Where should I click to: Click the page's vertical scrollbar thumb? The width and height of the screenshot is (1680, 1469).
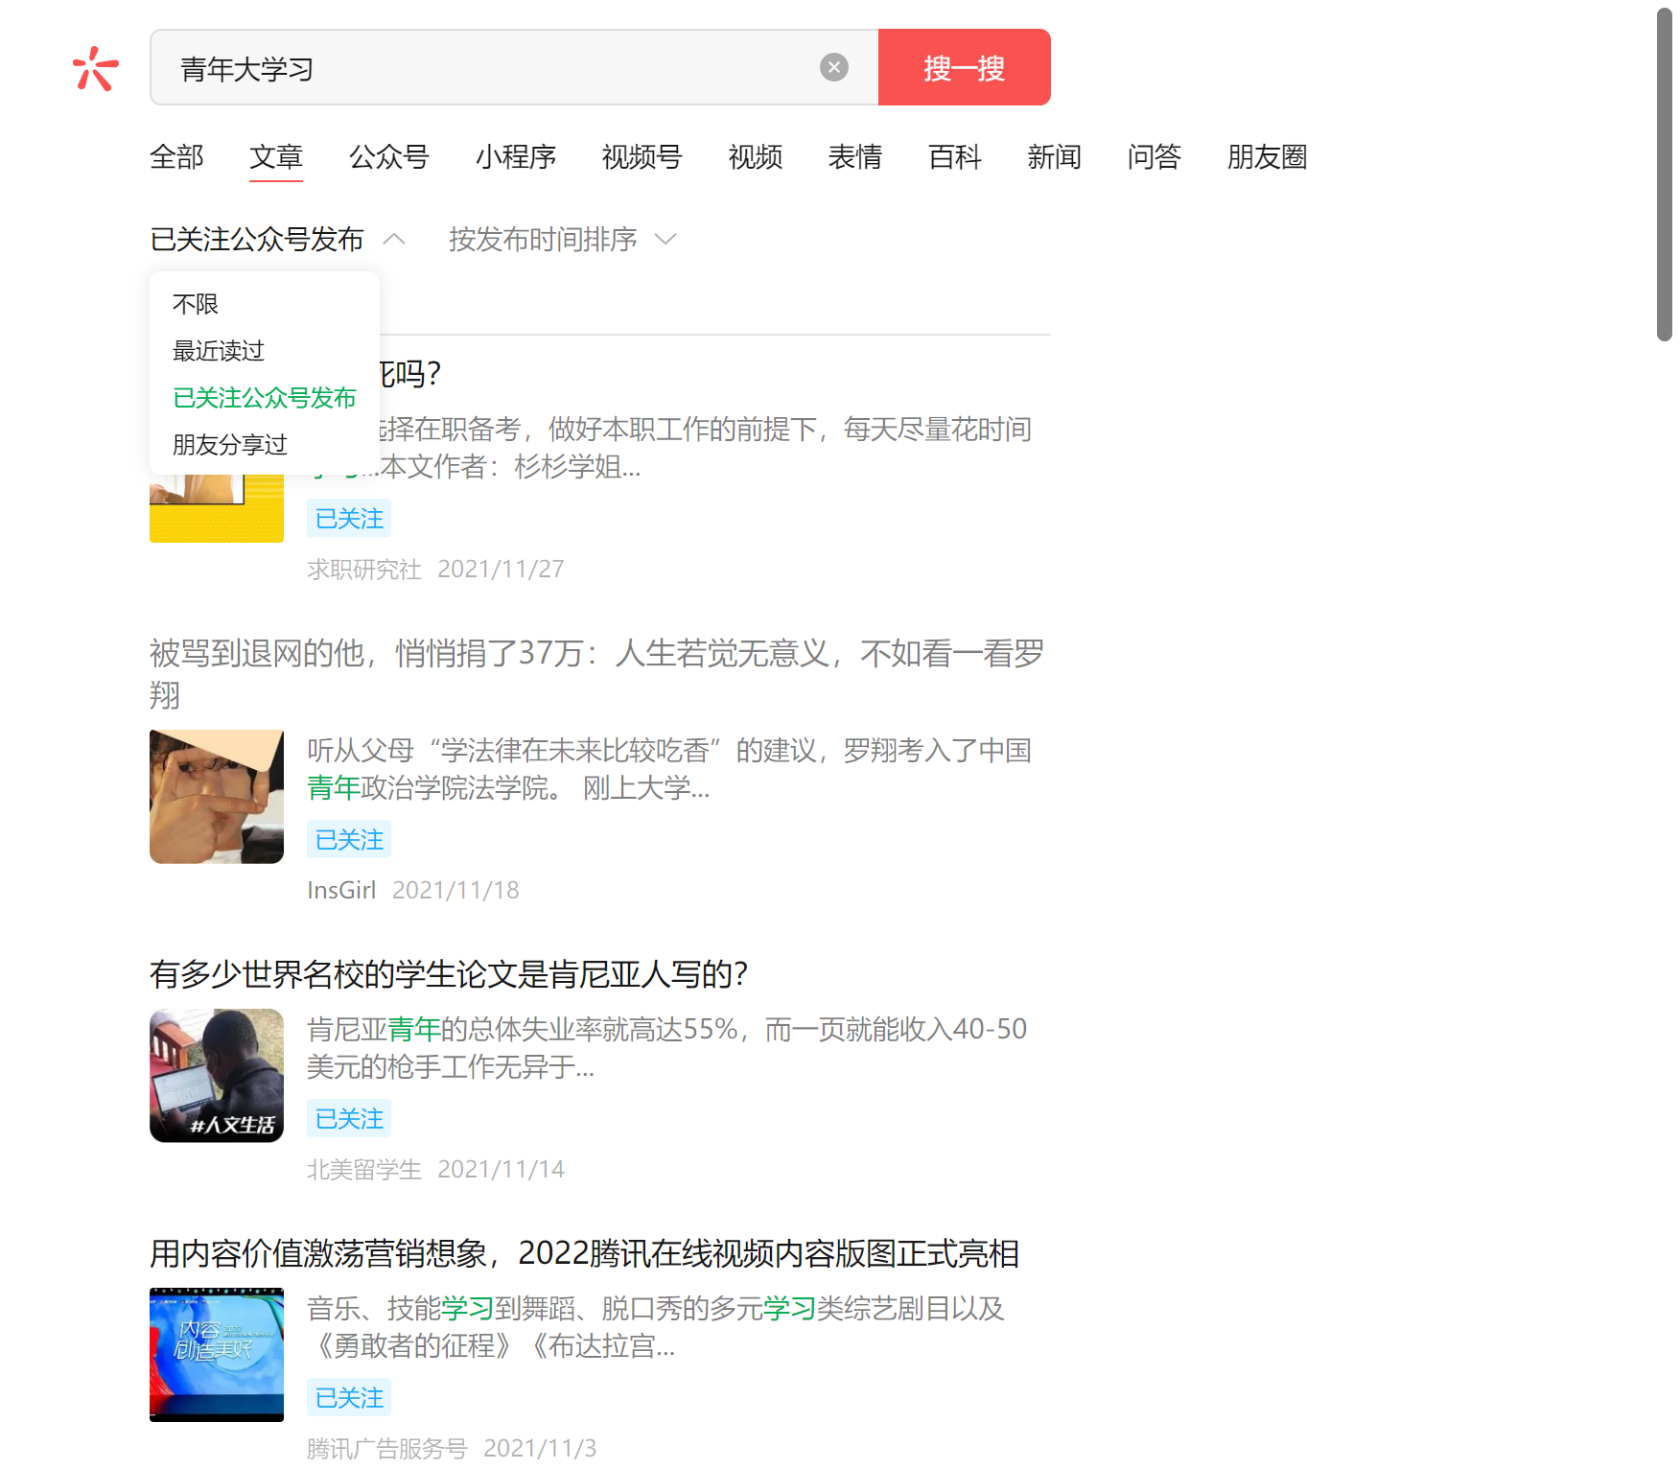tap(1665, 175)
